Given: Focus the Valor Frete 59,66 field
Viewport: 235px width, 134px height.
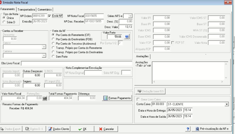Looking at the screenshot, I should [114, 37].
